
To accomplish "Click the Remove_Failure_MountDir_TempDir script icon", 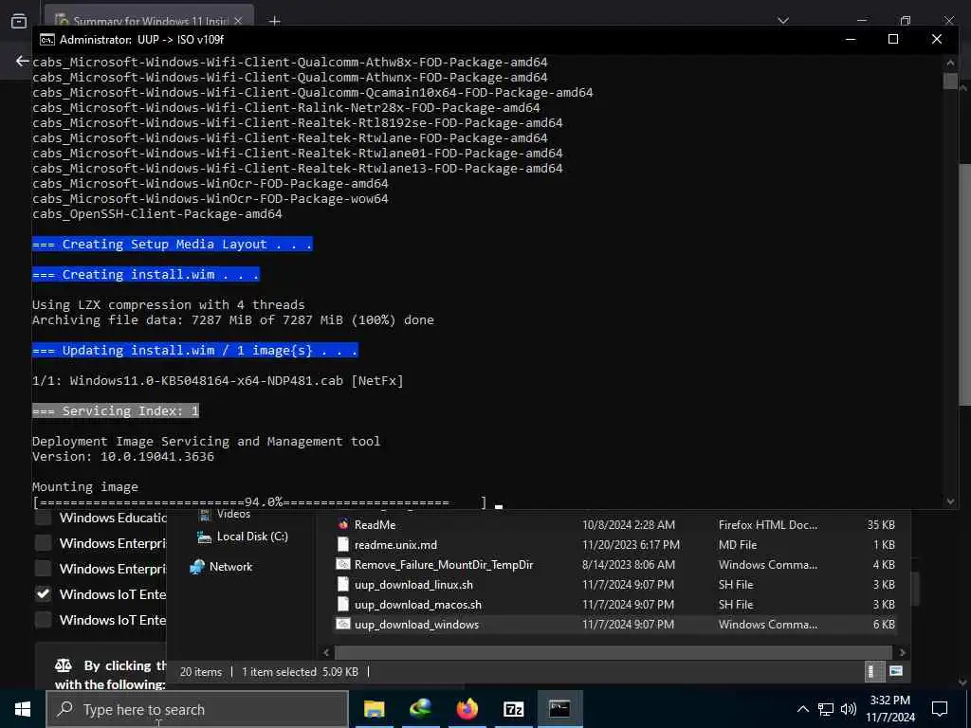I will 343,565.
